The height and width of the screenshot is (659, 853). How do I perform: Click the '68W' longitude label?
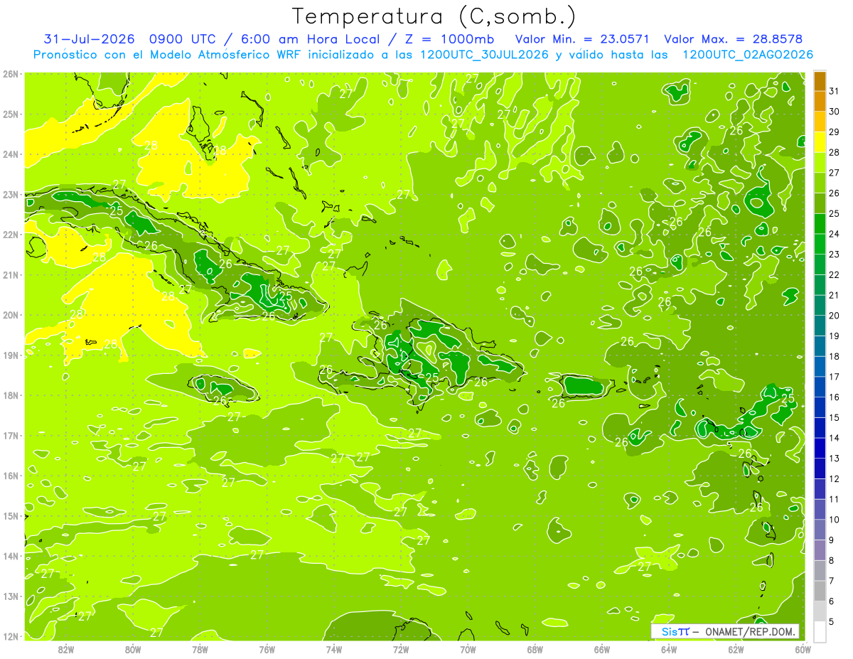(535, 649)
